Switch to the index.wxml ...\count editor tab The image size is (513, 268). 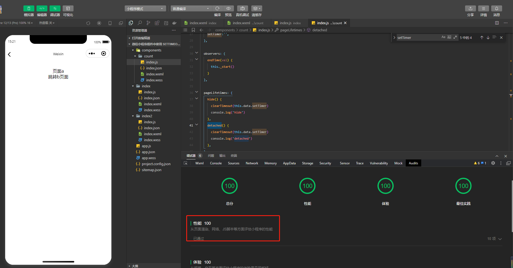[x=248, y=23]
